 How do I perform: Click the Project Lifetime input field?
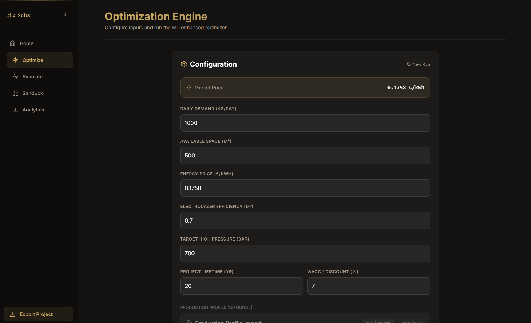pyautogui.click(x=242, y=286)
